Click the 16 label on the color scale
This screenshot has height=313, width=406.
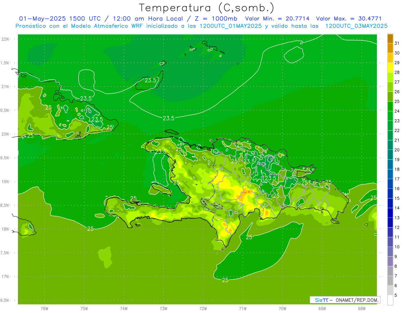[397, 188]
